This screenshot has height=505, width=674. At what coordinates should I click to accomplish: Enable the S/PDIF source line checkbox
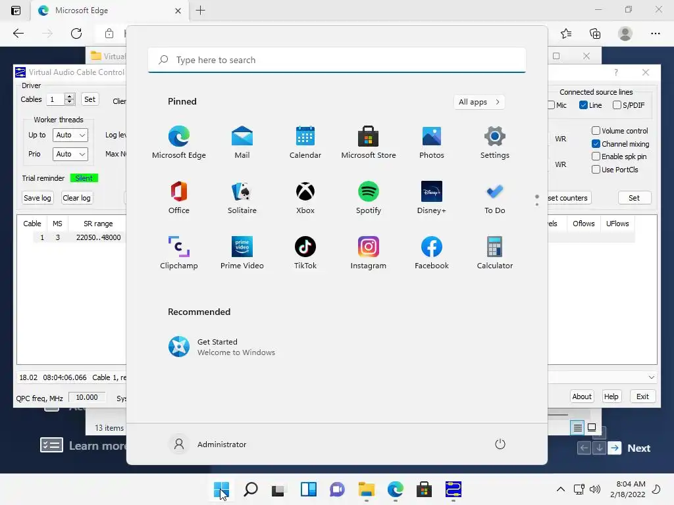(617, 105)
